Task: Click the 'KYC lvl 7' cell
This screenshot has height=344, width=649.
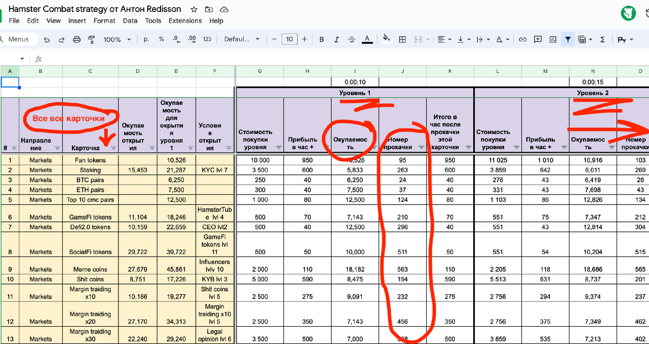Action: (x=215, y=170)
